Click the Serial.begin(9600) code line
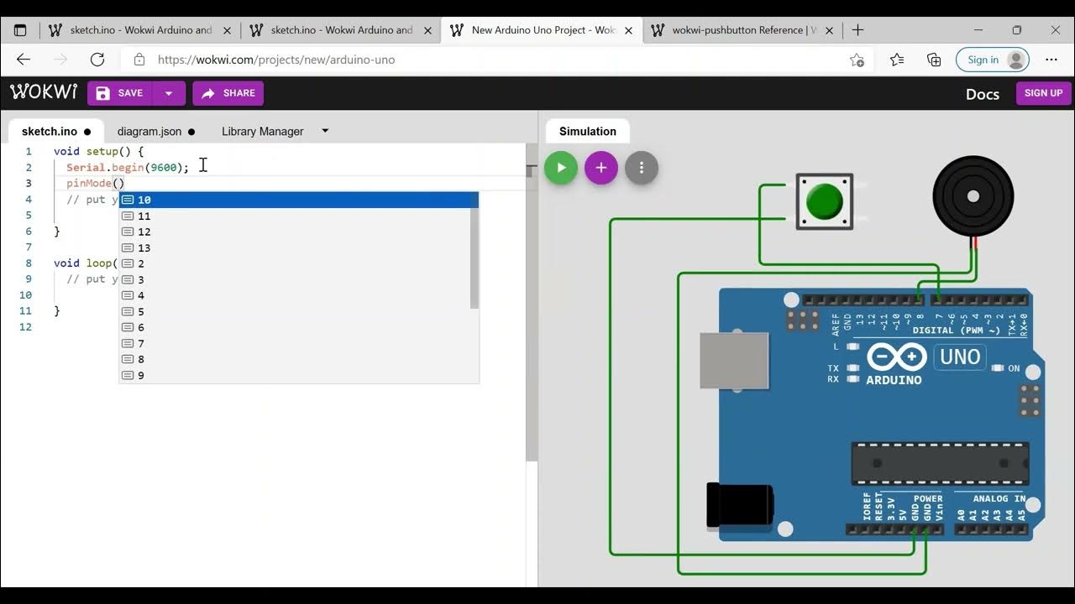Screen dimensions: 1075x604 [128, 168]
